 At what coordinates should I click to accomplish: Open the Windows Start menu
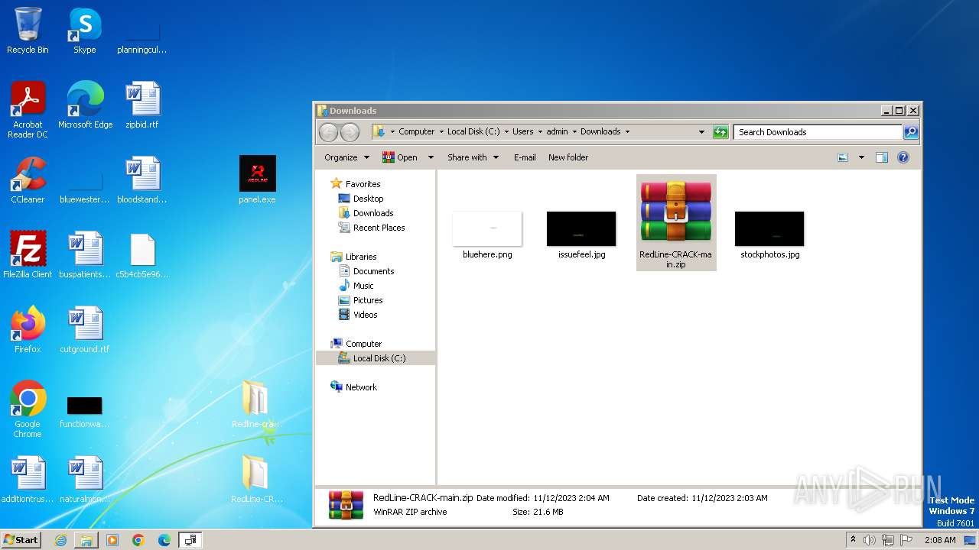[21, 540]
